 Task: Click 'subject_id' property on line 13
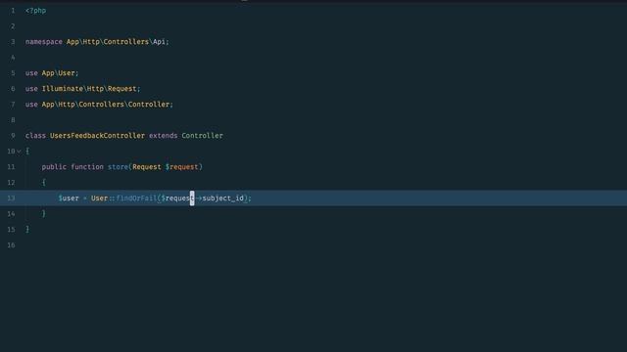click(x=223, y=198)
